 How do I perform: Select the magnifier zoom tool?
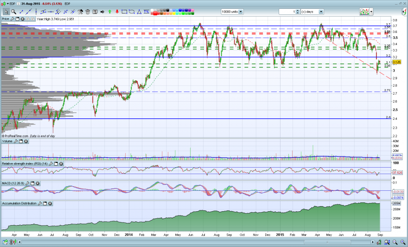[13, 12]
